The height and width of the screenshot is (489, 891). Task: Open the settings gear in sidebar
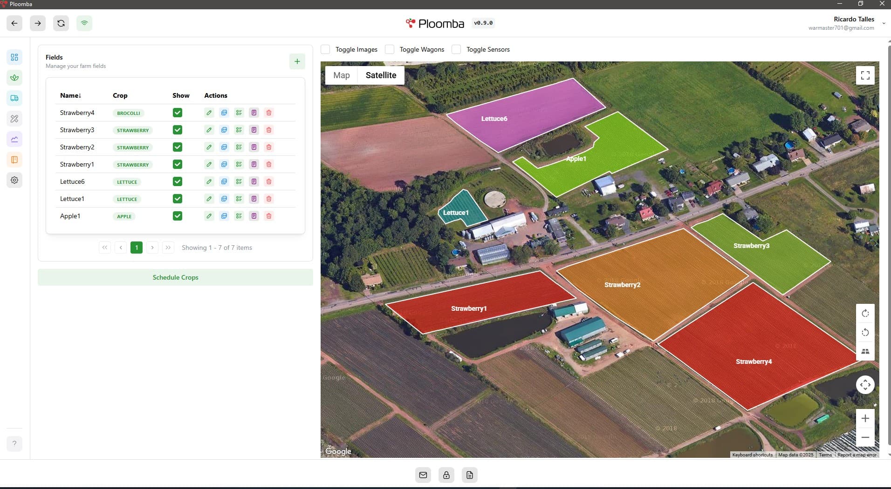[14, 180]
